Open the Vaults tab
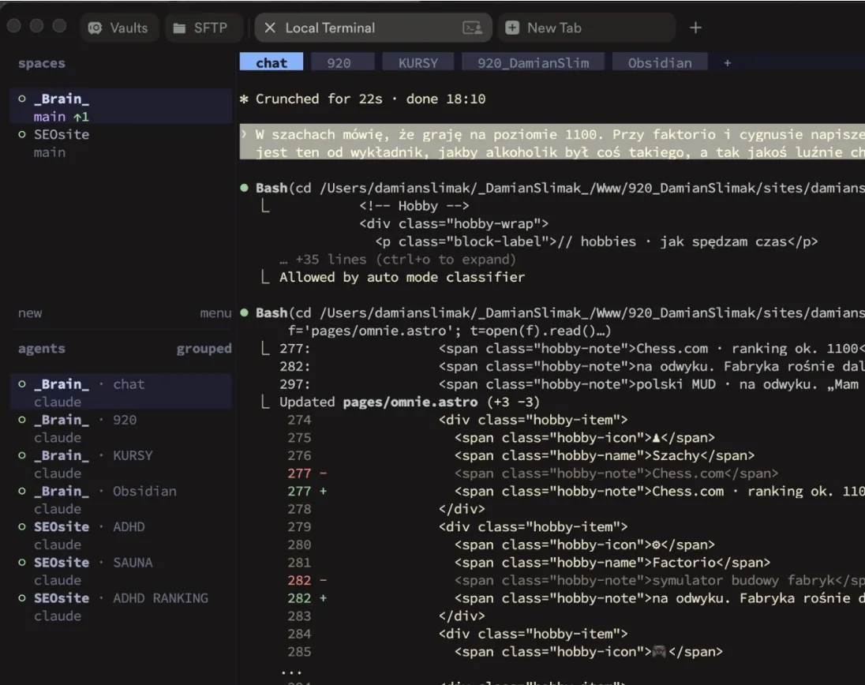This screenshot has width=865, height=685. click(119, 28)
